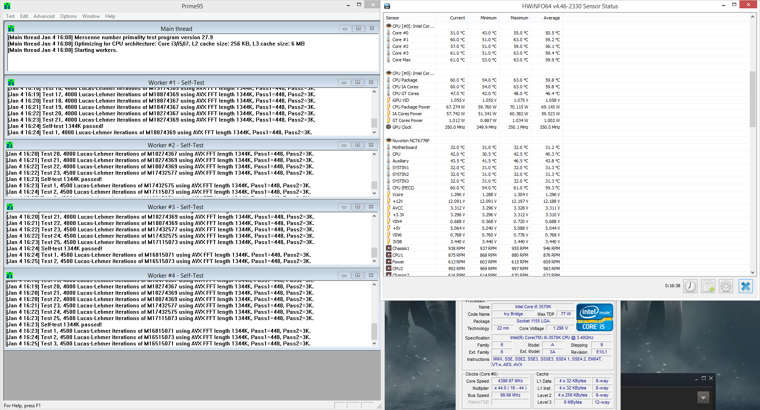The width and height of the screenshot is (760, 410).
Task: Click the thermometer icon for Core #0
Action: coord(389,33)
